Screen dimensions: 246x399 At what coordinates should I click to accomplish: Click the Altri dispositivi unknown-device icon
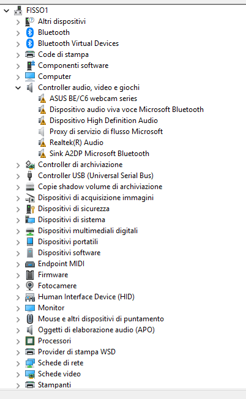tap(30, 21)
